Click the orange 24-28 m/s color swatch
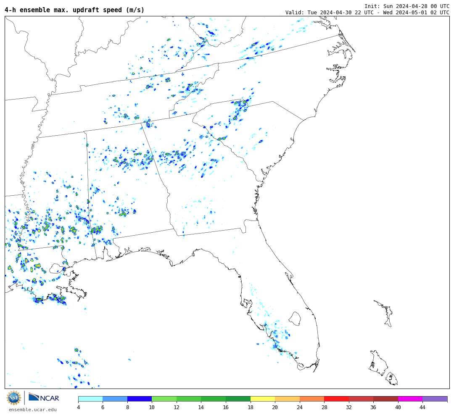This screenshot has height=415, width=454. [x=312, y=399]
